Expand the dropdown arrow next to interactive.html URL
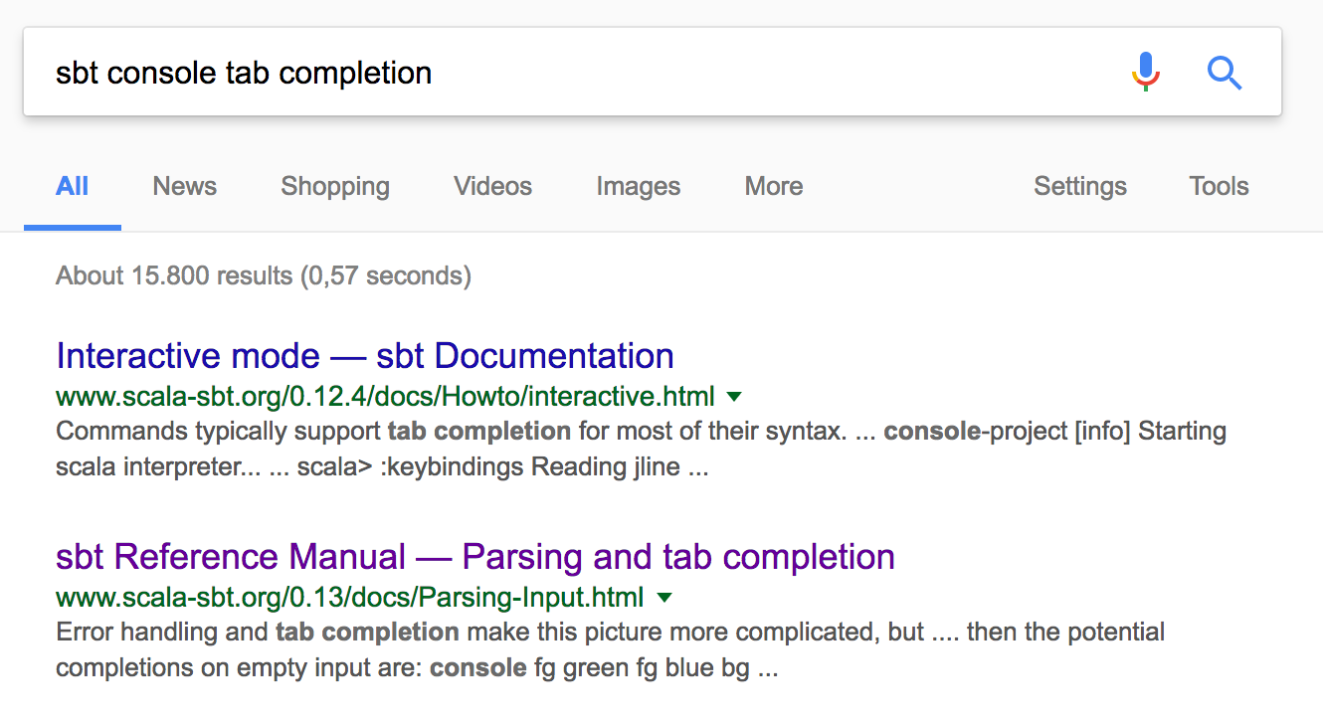 click(733, 396)
